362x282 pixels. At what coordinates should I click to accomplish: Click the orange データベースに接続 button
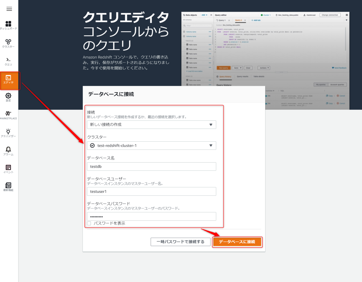click(237, 242)
